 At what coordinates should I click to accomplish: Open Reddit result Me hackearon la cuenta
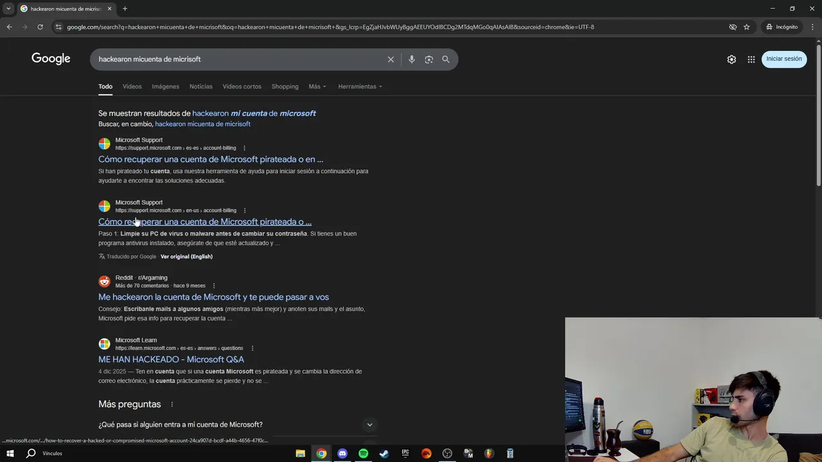pyautogui.click(x=213, y=297)
